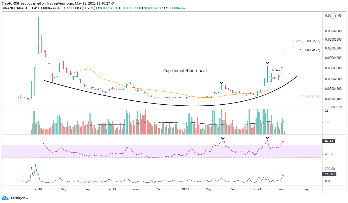The width and height of the screenshot is (348, 203).
Task: Click the arrow marker on the mid-2020 price peak
Action: coord(221,83)
